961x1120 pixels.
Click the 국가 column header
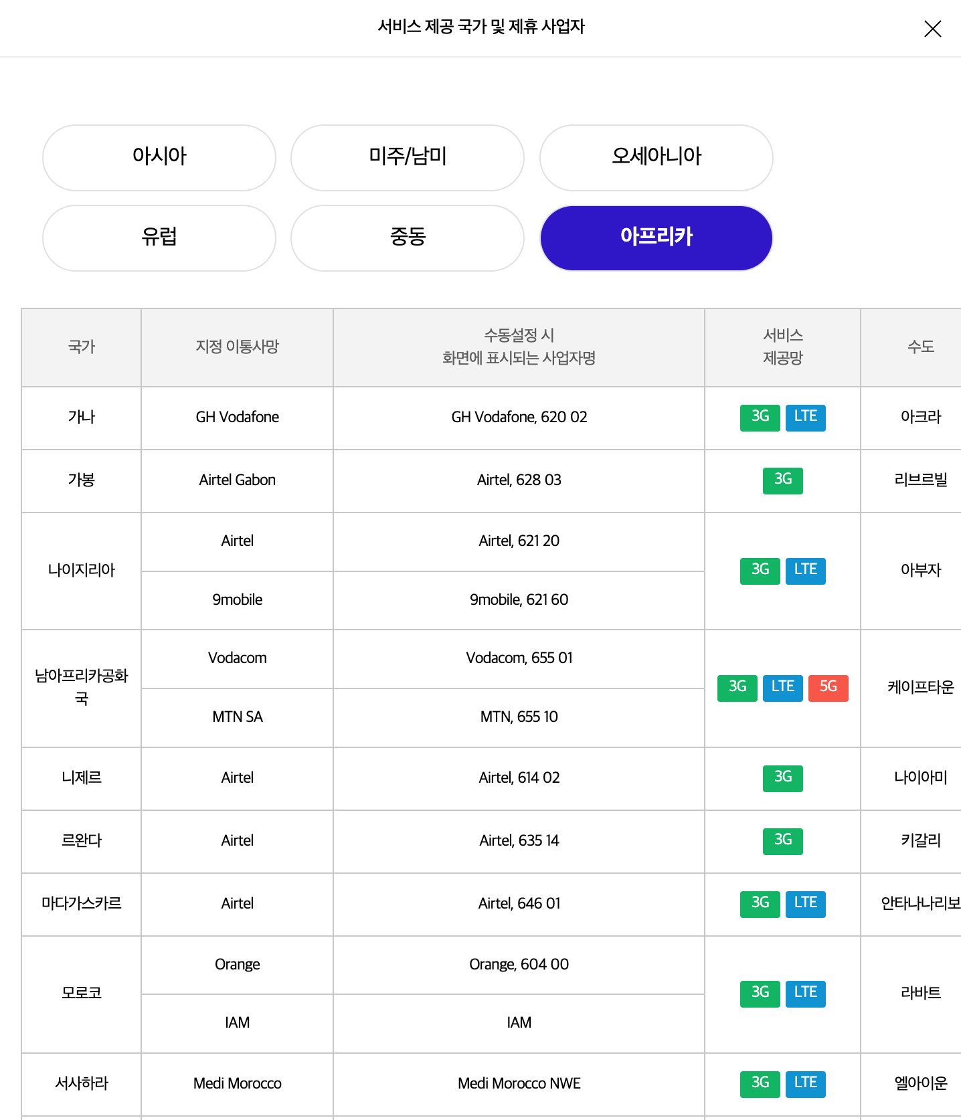pyautogui.click(x=82, y=347)
